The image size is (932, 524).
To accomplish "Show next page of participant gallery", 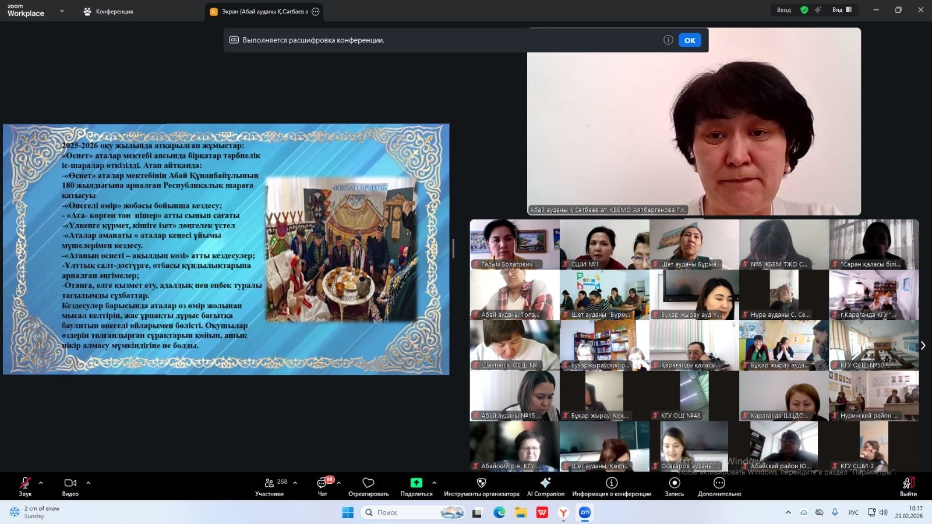I will pyautogui.click(x=923, y=345).
